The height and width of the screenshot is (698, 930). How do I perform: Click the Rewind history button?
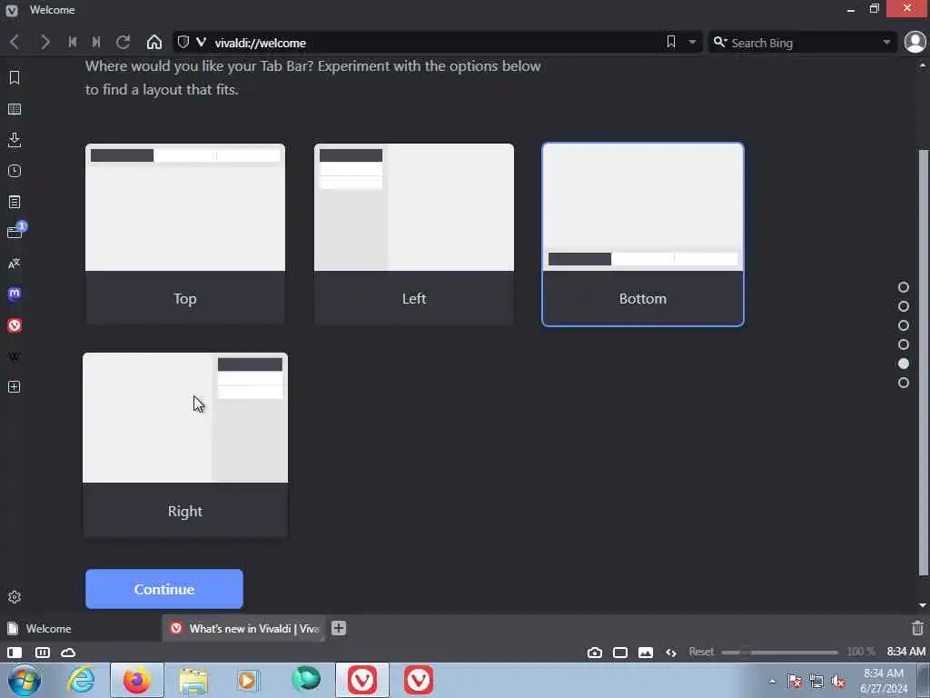click(x=73, y=42)
